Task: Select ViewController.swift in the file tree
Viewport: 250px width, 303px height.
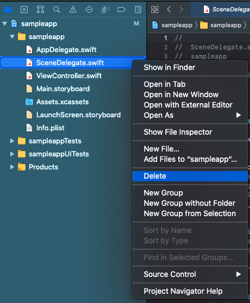Action: 69,76
